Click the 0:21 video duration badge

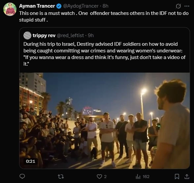pos(31,161)
